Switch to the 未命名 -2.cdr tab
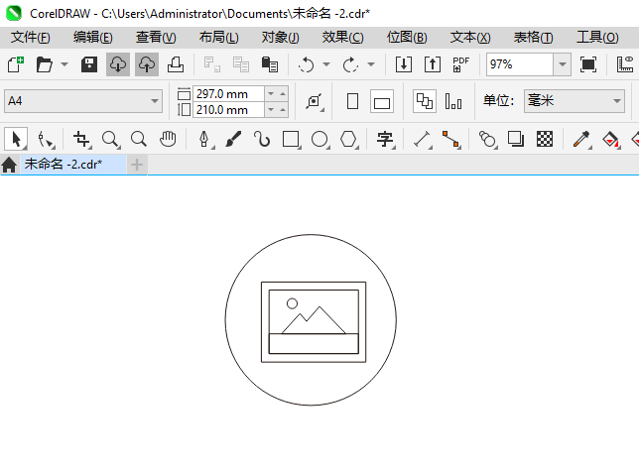 point(73,165)
